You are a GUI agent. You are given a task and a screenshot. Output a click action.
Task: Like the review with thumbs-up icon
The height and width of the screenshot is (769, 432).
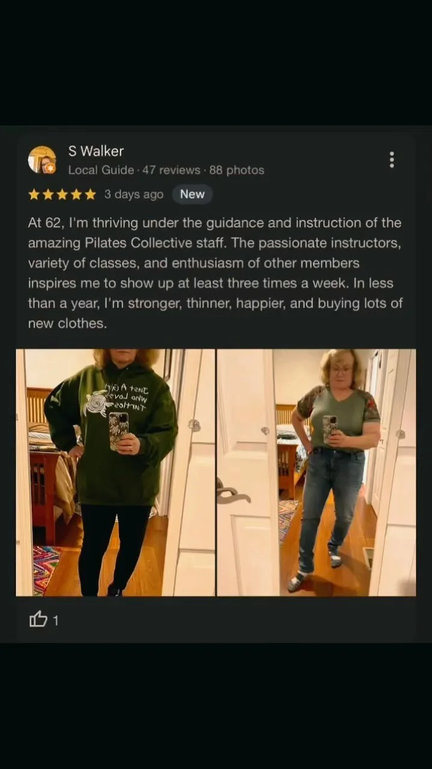coord(38,619)
